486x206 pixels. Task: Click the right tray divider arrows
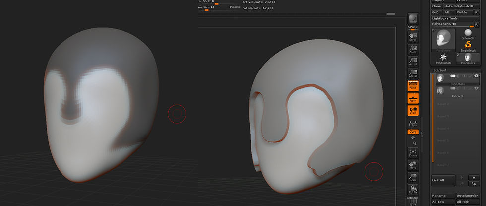422,134
